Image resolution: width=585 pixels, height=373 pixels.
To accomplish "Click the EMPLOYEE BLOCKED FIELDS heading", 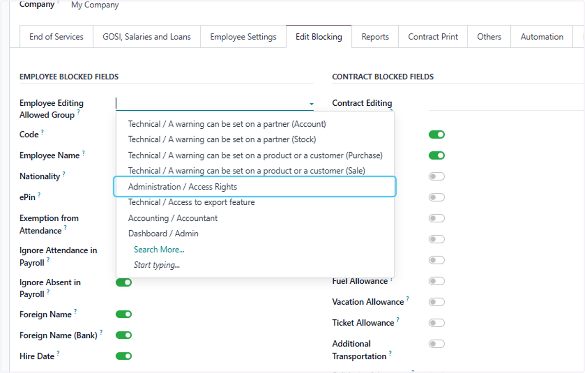I will [69, 77].
